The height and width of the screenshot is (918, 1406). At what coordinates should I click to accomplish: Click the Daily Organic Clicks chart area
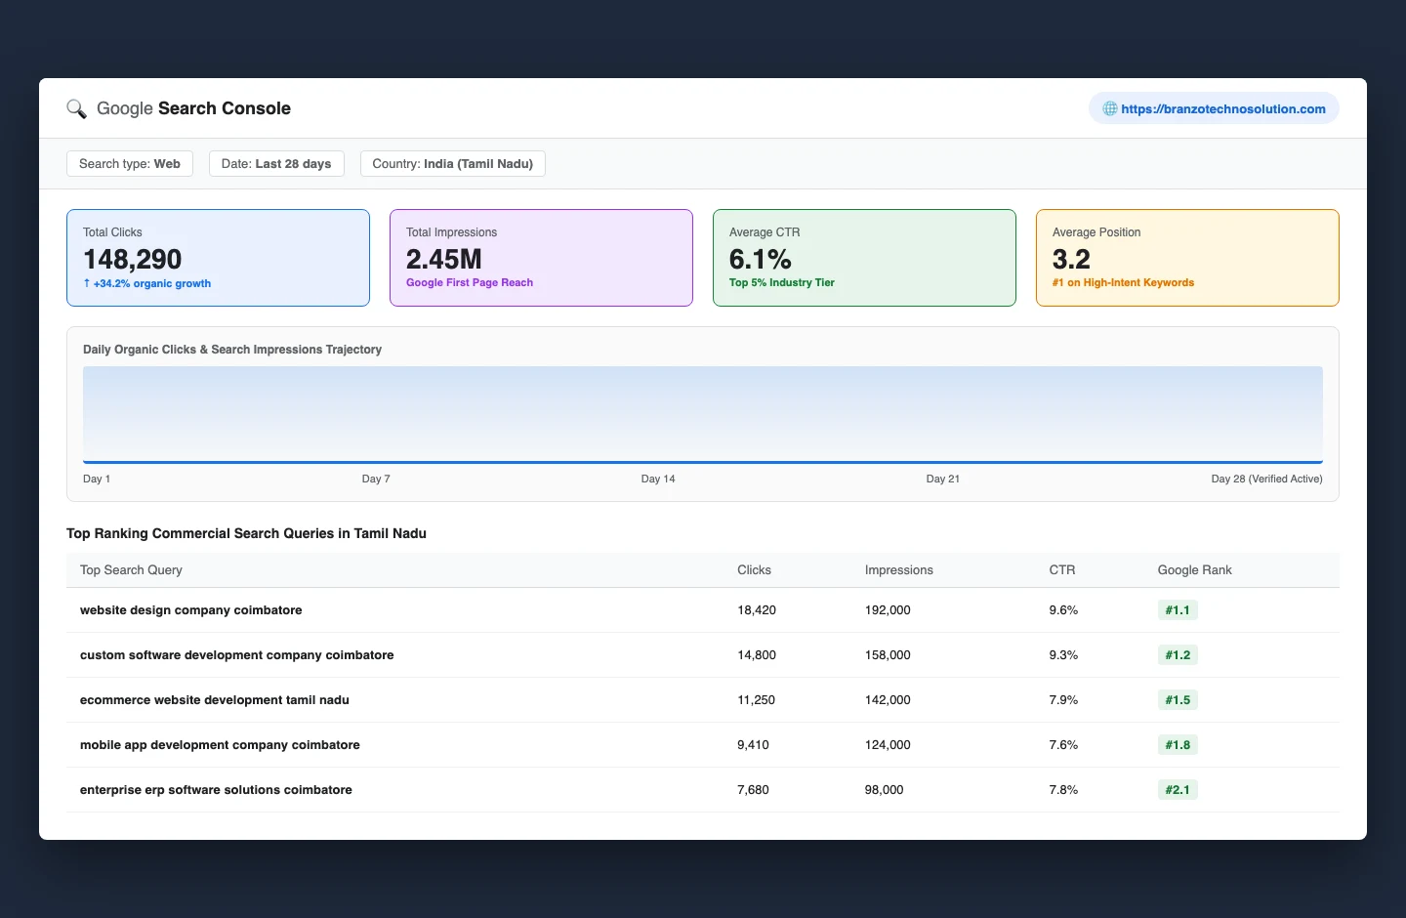click(x=703, y=415)
